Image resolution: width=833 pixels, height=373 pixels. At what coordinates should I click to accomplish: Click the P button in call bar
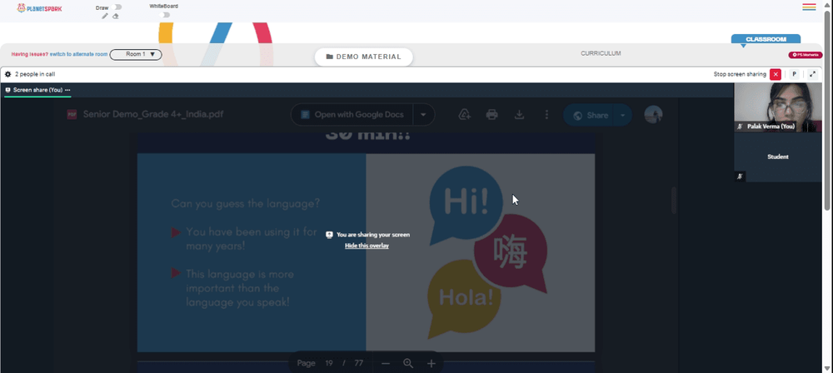click(x=794, y=74)
